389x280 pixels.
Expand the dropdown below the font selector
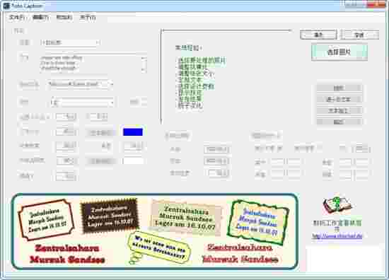click(x=112, y=103)
